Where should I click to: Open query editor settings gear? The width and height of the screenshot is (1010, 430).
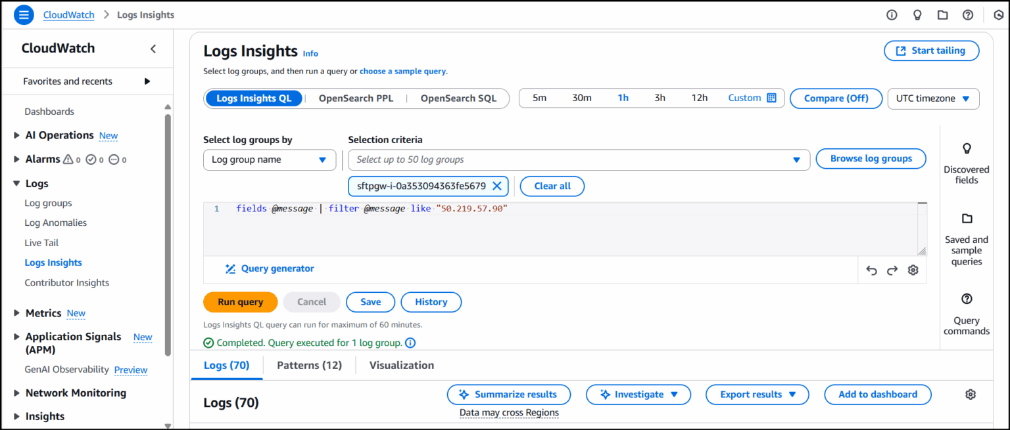click(913, 270)
